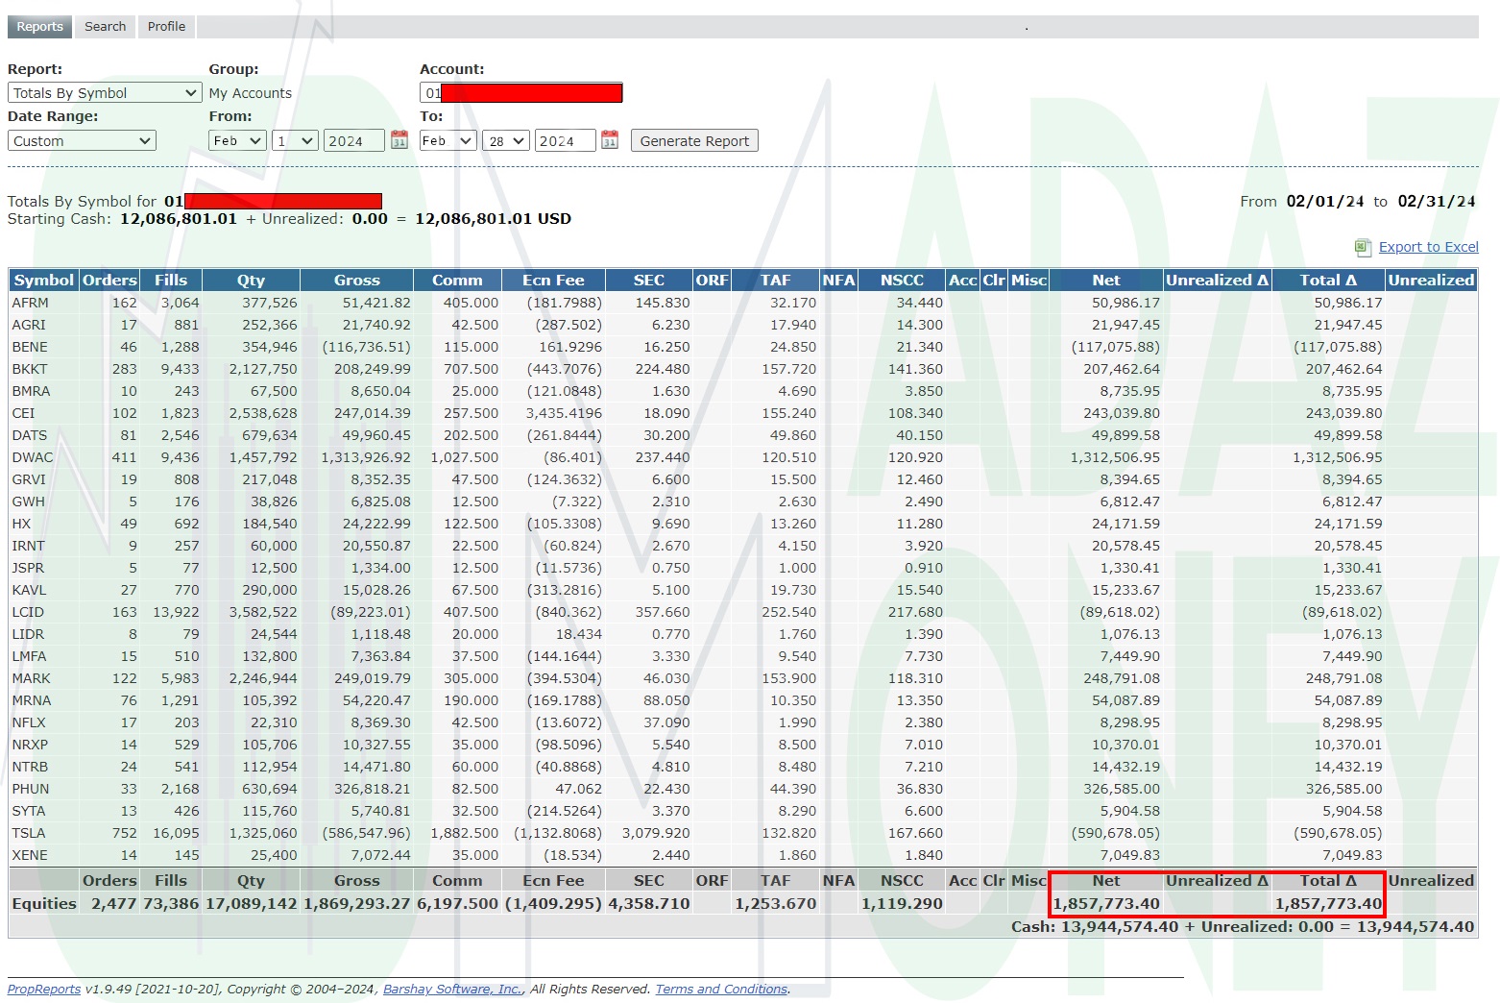1500x1003 pixels.
Task: Visit the Barshay Software, Inc. link
Action: pyautogui.click(x=452, y=990)
